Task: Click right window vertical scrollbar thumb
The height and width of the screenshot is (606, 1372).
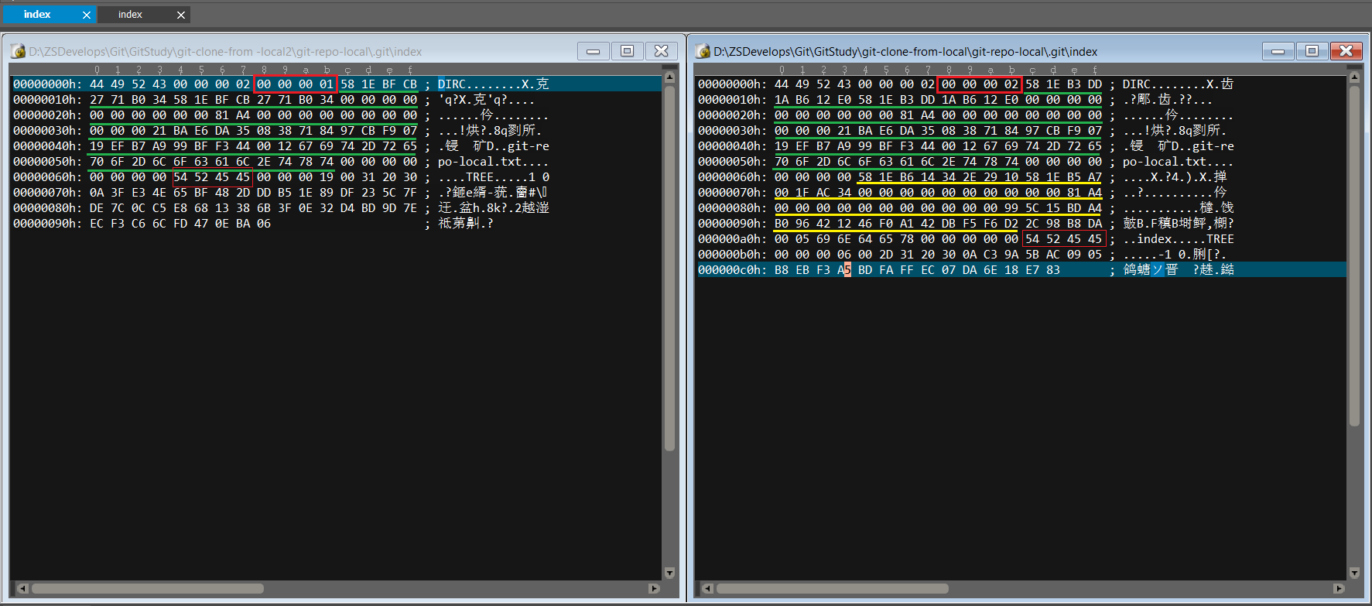Action: click(1354, 255)
